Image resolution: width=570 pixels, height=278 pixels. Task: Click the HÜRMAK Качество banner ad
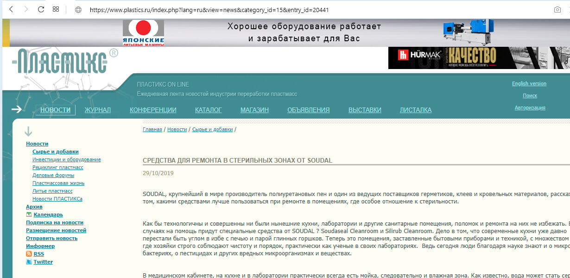point(479,58)
